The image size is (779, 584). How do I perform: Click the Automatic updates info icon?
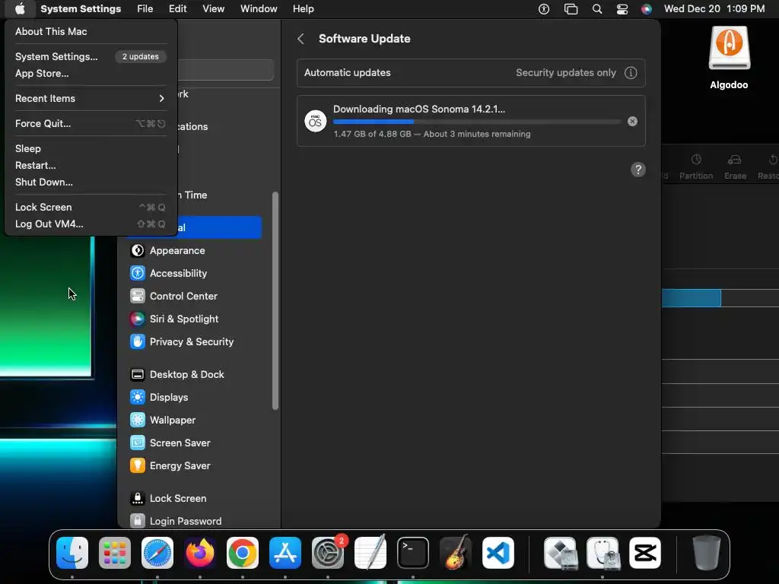coord(631,73)
